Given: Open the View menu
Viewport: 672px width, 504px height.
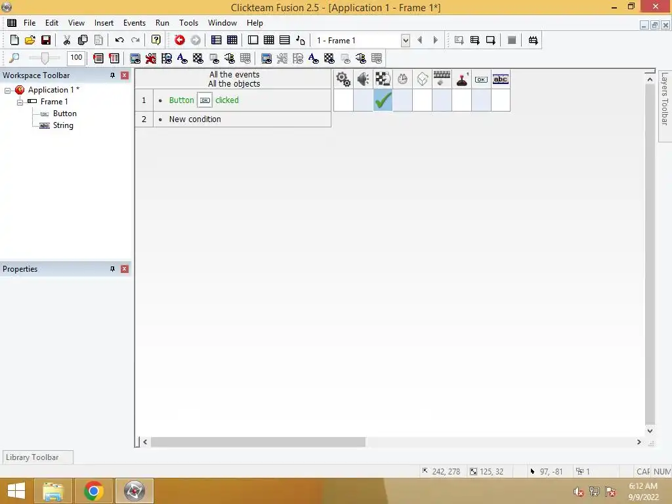Looking at the screenshot, I should pos(76,23).
